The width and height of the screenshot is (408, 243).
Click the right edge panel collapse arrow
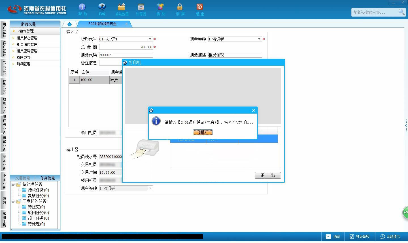406,125
